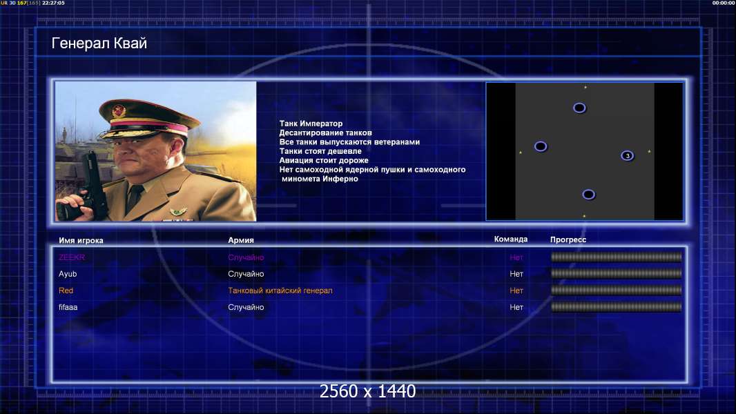736x414 pixels.
Task: Select player name 'Red'
Action: [66, 290]
